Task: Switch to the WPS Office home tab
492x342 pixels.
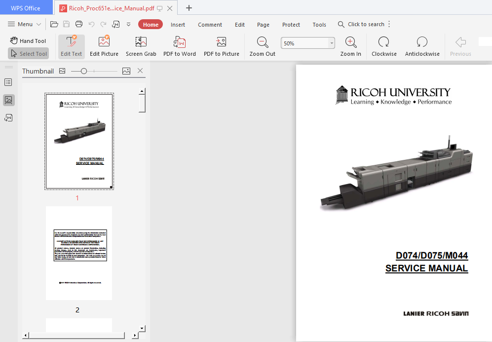Action: pyautogui.click(x=26, y=8)
